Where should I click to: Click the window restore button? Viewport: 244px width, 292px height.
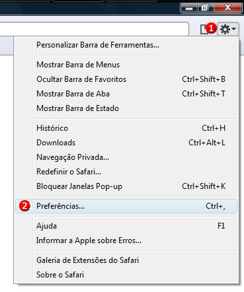(x=205, y=8)
